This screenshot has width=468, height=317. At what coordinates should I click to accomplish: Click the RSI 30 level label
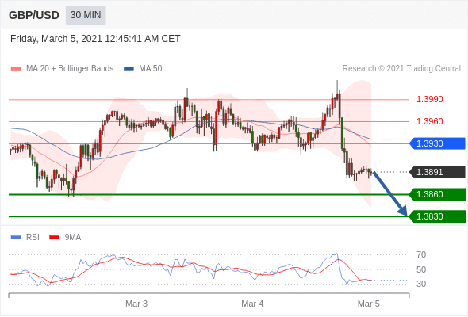click(421, 284)
